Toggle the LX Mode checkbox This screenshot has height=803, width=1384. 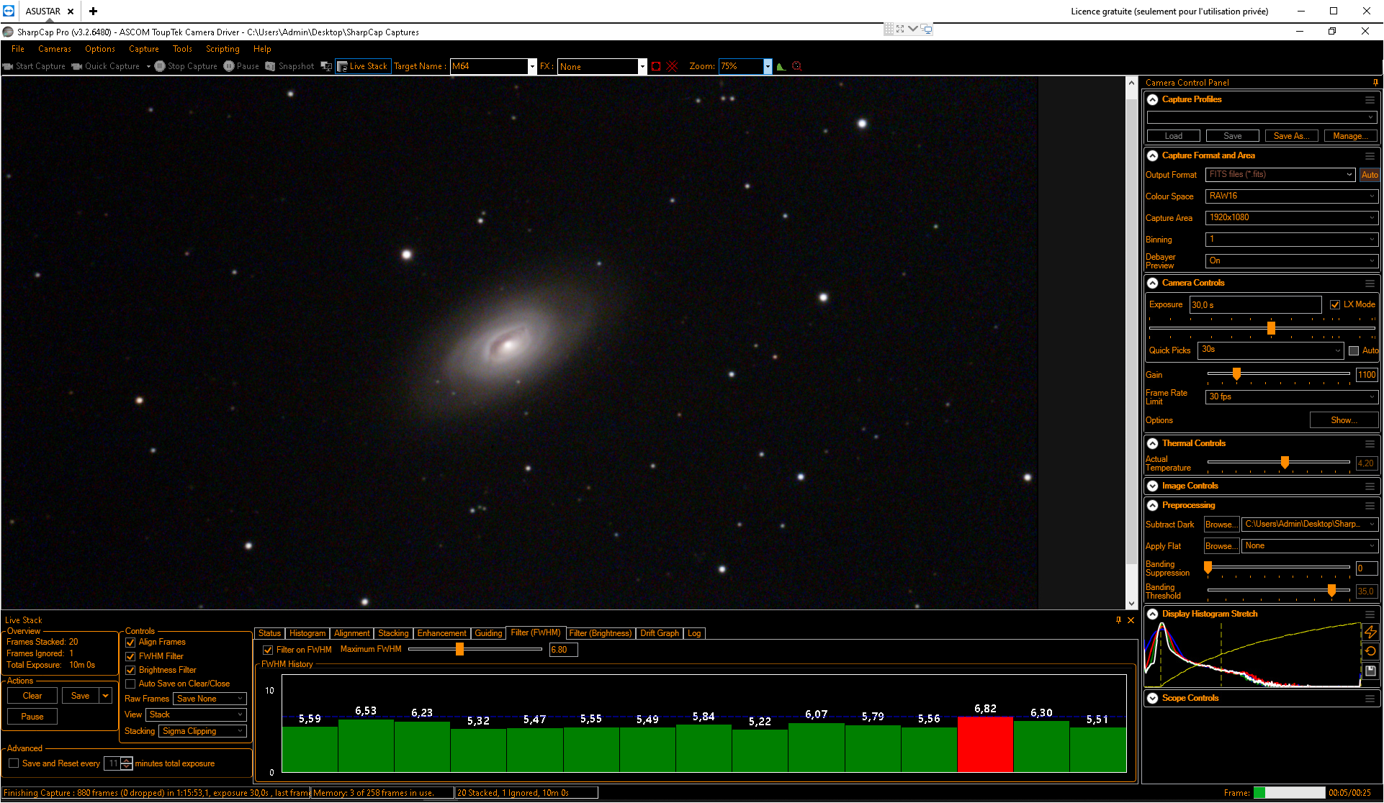pyautogui.click(x=1335, y=304)
